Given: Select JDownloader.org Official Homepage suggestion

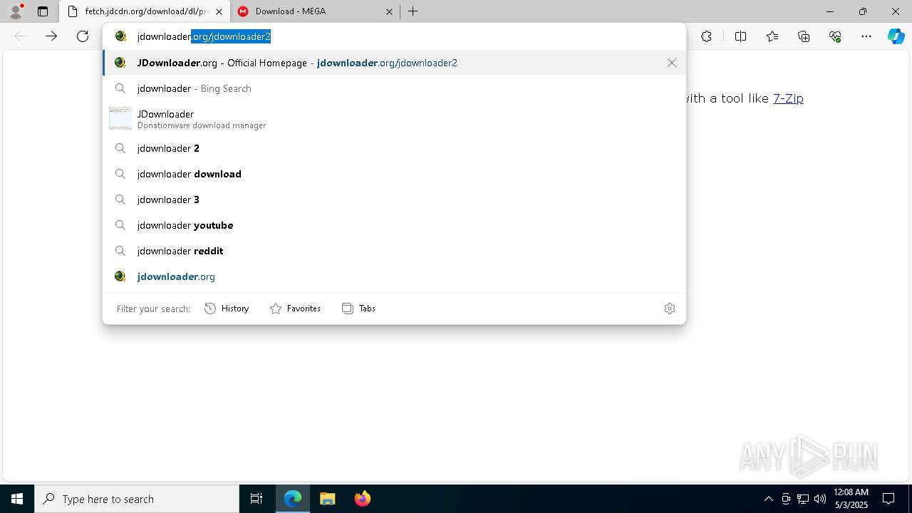Looking at the screenshot, I should (x=394, y=63).
